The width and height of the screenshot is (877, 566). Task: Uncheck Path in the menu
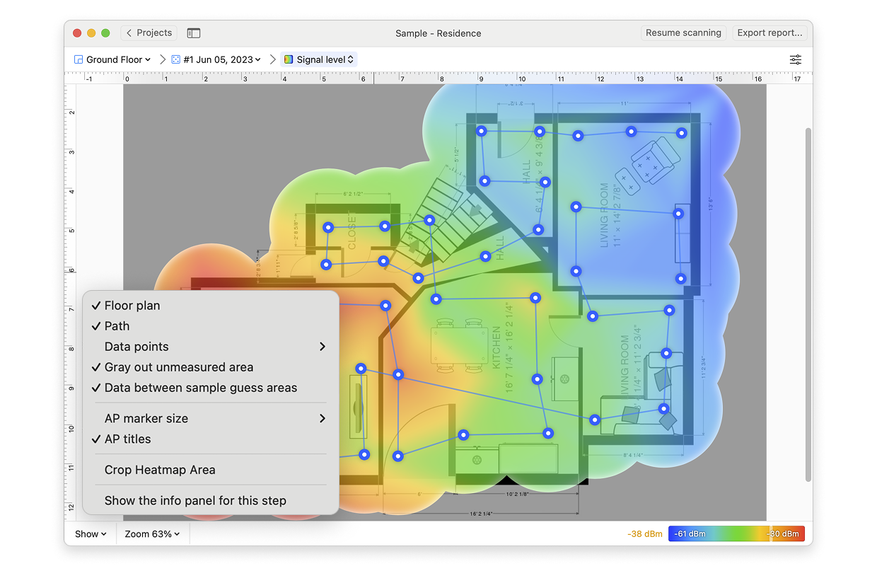point(211,326)
